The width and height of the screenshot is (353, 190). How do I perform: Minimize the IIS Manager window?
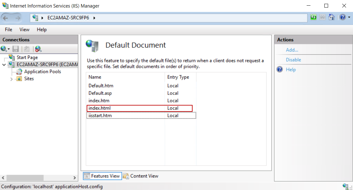click(309, 6)
